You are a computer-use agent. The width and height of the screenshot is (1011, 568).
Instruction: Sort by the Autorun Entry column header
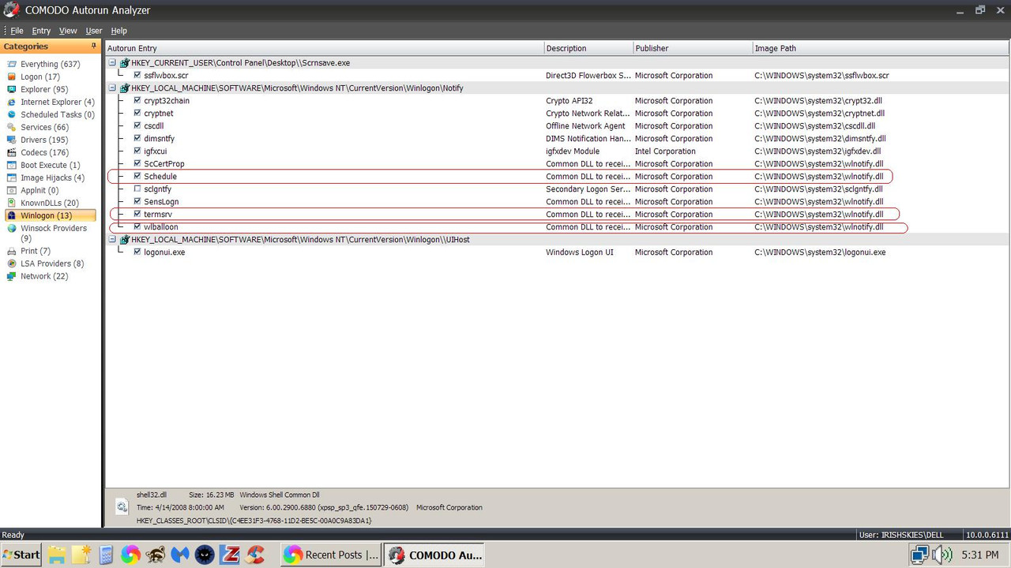click(324, 48)
